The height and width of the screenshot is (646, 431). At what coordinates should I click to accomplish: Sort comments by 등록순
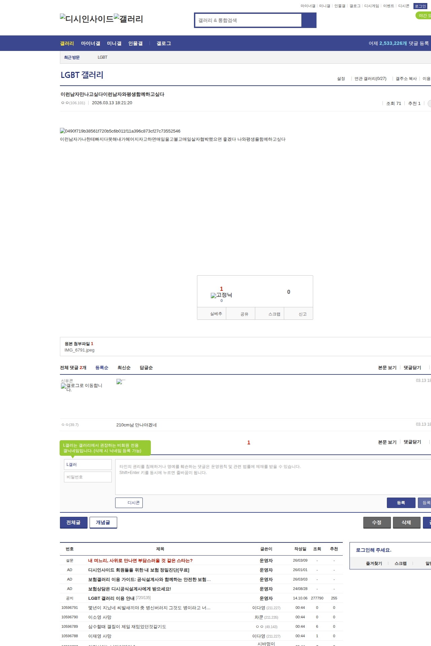click(x=102, y=368)
